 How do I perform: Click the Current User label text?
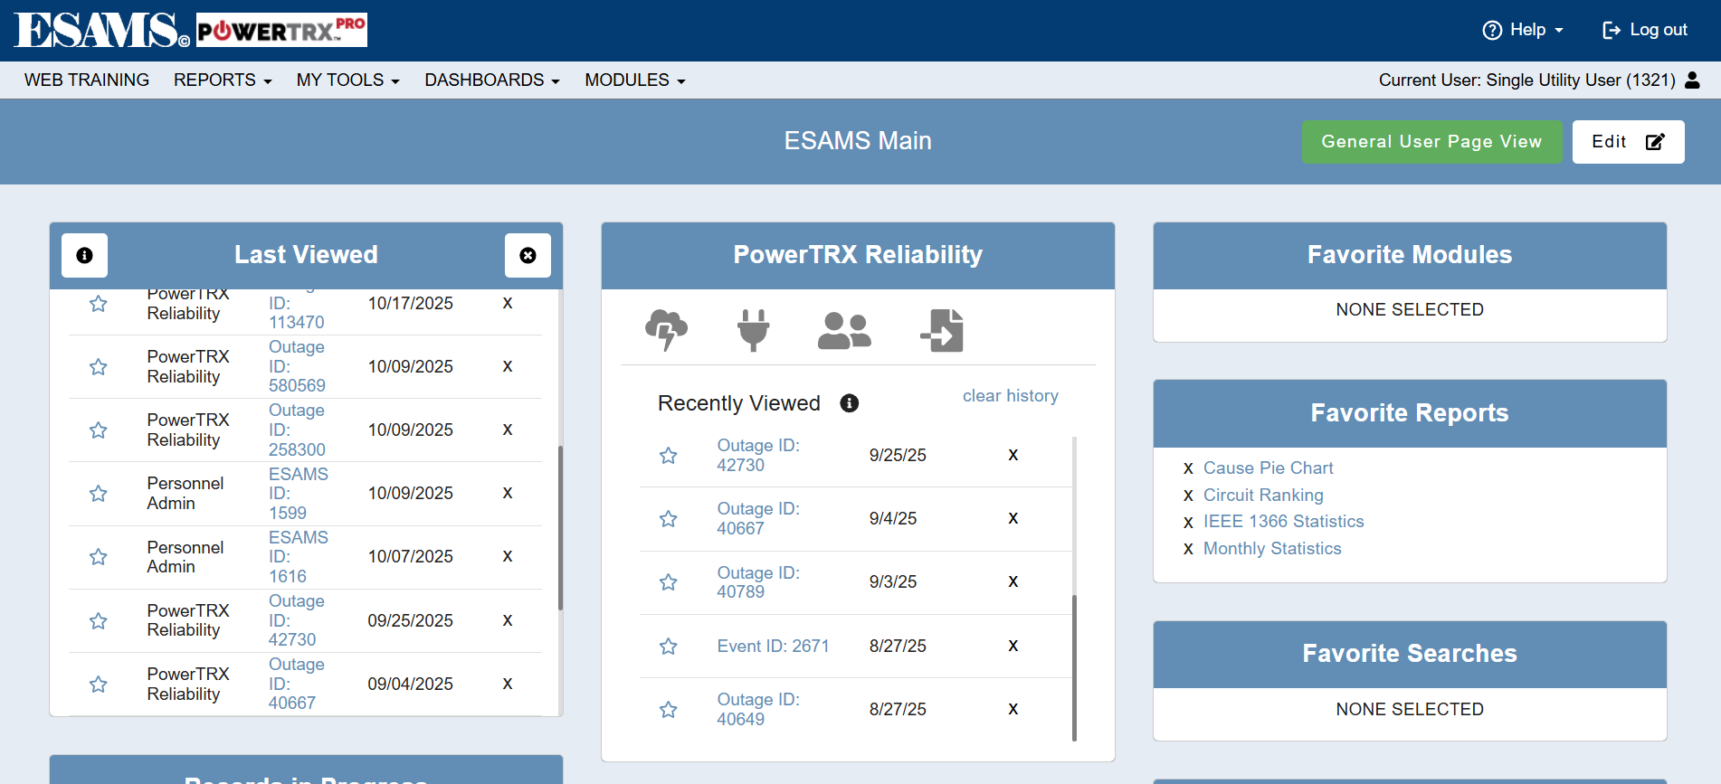[x=1527, y=80]
